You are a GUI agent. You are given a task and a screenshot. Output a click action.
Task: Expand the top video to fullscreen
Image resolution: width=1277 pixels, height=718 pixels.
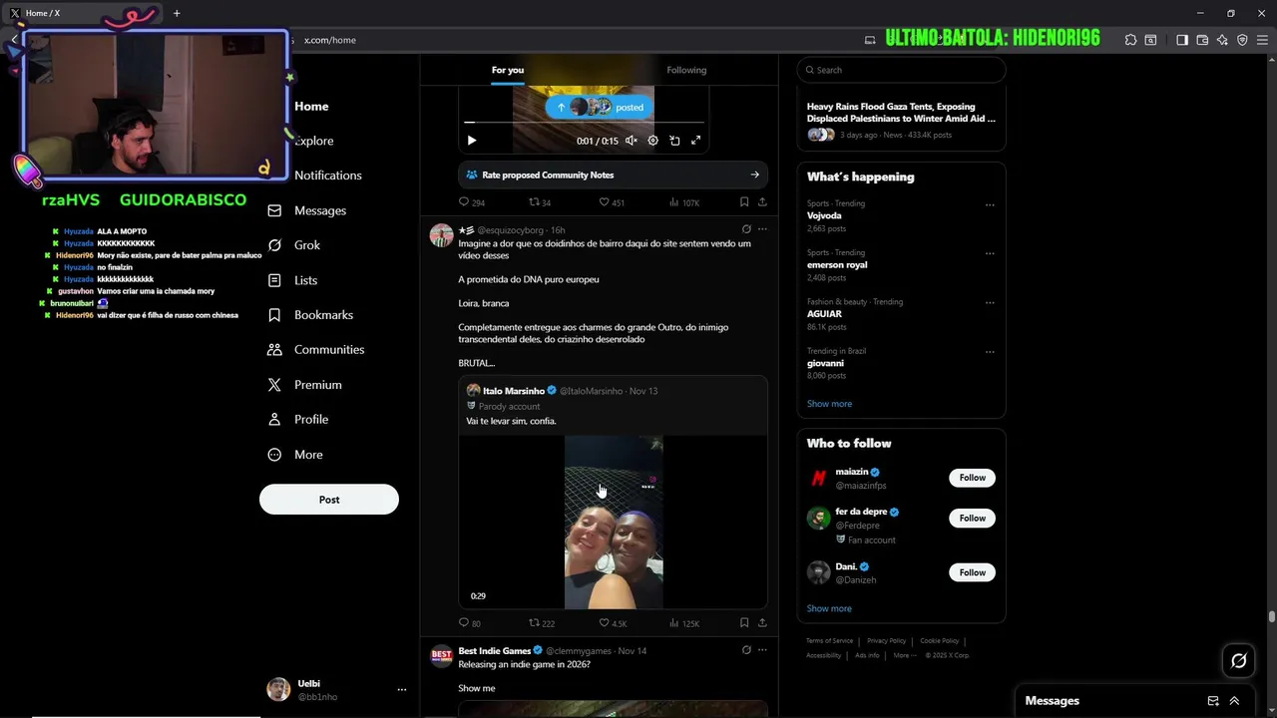click(x=696, y=141)
